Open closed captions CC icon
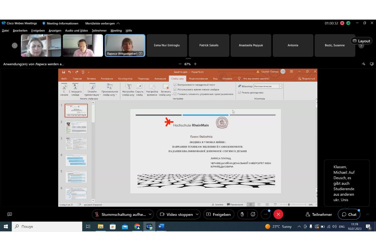This screenshot has width=376, height=251. [x=10, y=214]
